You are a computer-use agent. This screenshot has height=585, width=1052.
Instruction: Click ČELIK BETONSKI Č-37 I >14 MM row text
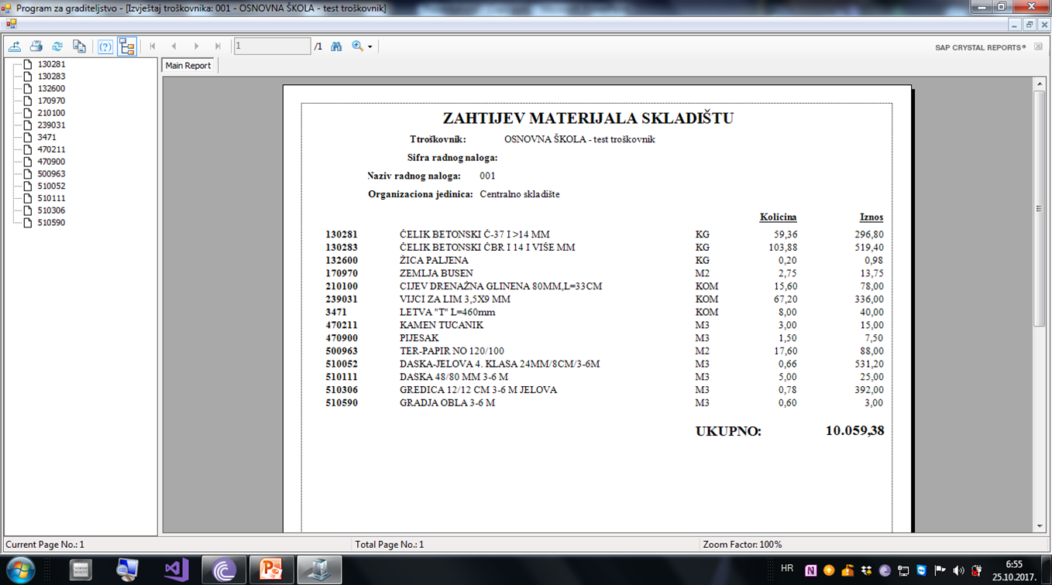pos(475,234)
